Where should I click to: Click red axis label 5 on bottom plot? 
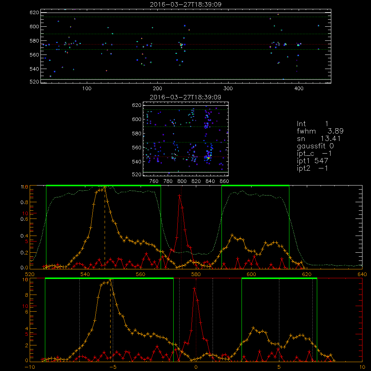tap(26, 334)
